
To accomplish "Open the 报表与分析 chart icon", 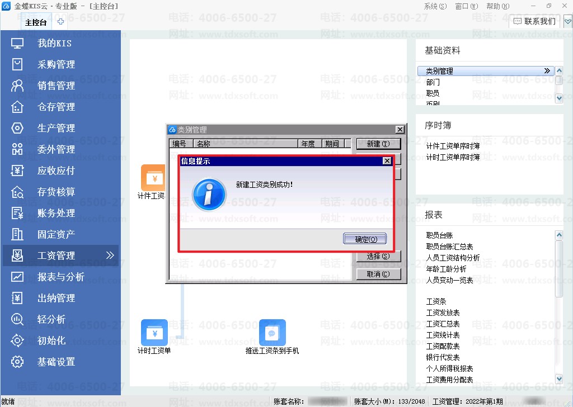I will [x=17, y=277].
